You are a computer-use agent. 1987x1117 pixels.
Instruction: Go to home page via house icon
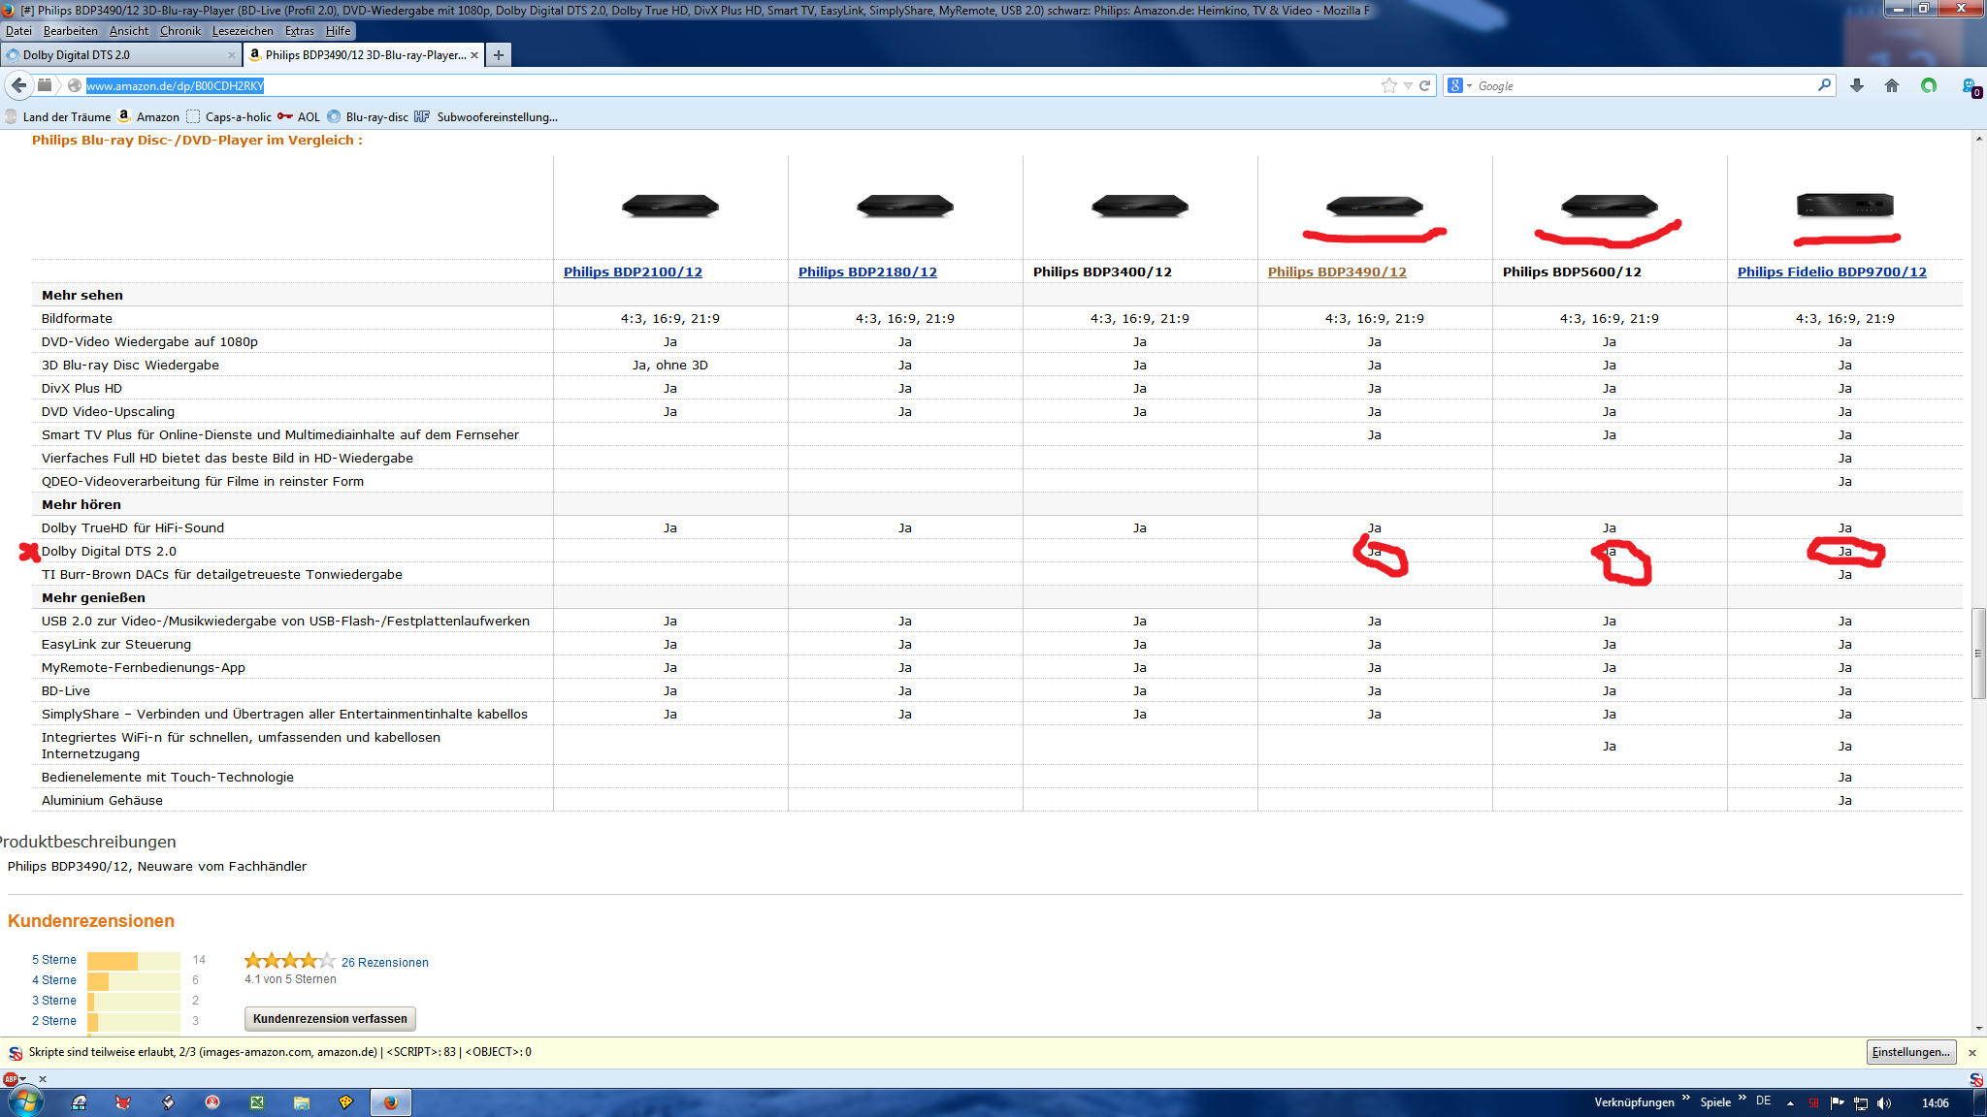click(1892, 85)
